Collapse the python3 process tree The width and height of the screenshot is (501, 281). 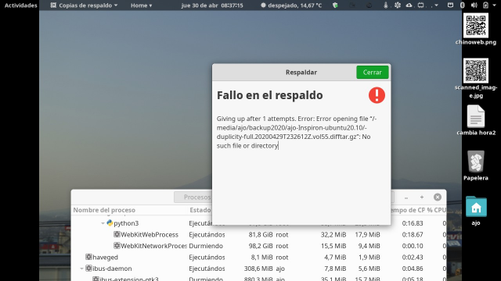103,223
